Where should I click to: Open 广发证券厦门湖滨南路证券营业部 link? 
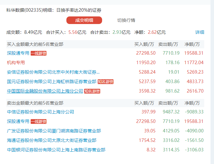pos(54,131)
